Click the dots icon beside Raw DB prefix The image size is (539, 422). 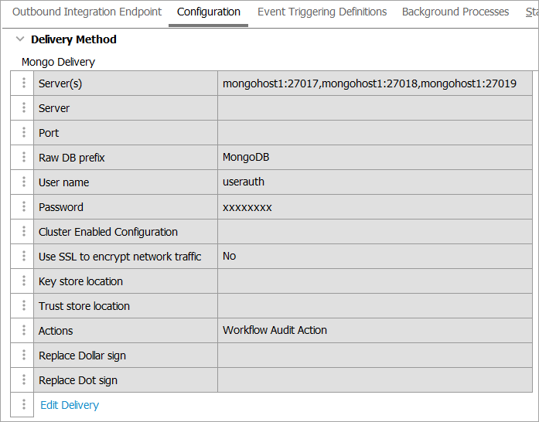click(x=23, y=158)
